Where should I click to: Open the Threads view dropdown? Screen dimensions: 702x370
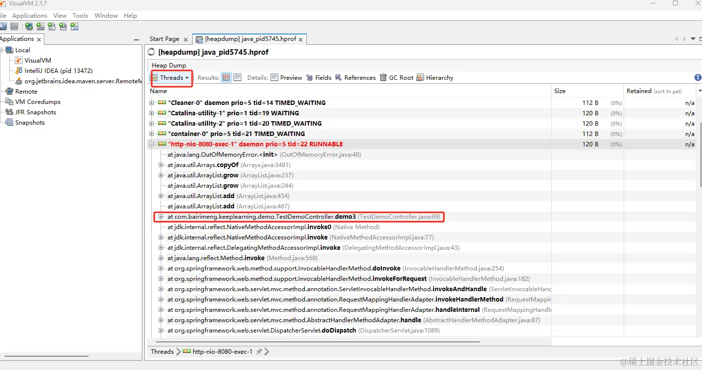coord(170,77)
